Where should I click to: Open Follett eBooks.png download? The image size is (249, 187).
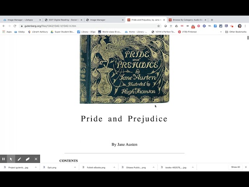(96, 168)
